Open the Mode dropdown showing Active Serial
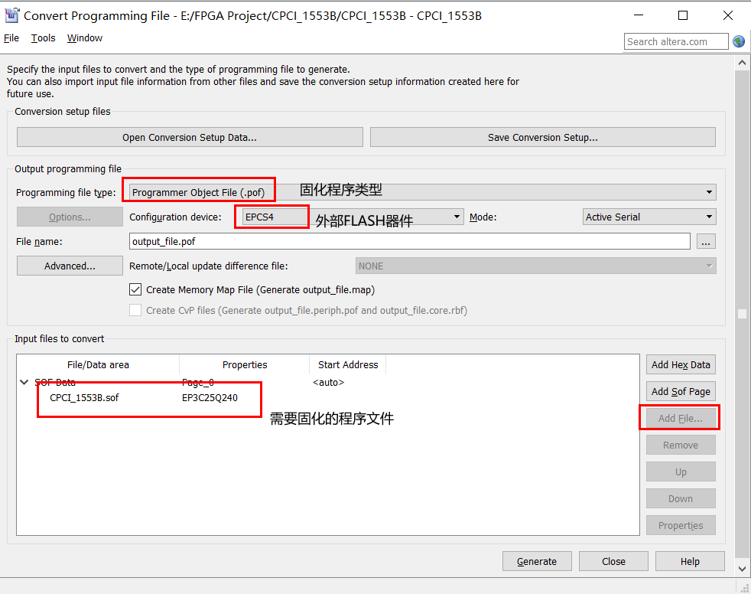Viewport: 751px width, 594px height. pyautogui.click(x=708, y=217)
